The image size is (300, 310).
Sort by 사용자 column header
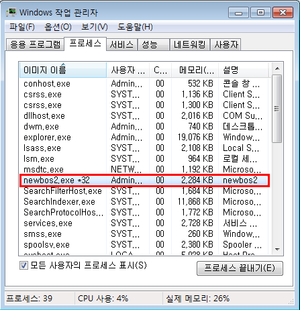(128, 70)
